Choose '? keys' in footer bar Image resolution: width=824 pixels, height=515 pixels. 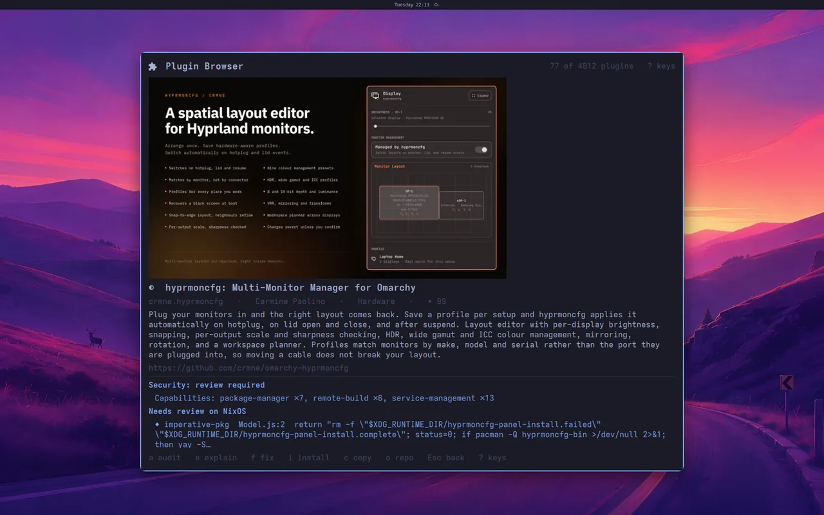click(492, 458)
